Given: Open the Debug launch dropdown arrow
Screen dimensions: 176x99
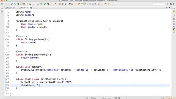Looking at the screenshot, I should coord(43,4).
